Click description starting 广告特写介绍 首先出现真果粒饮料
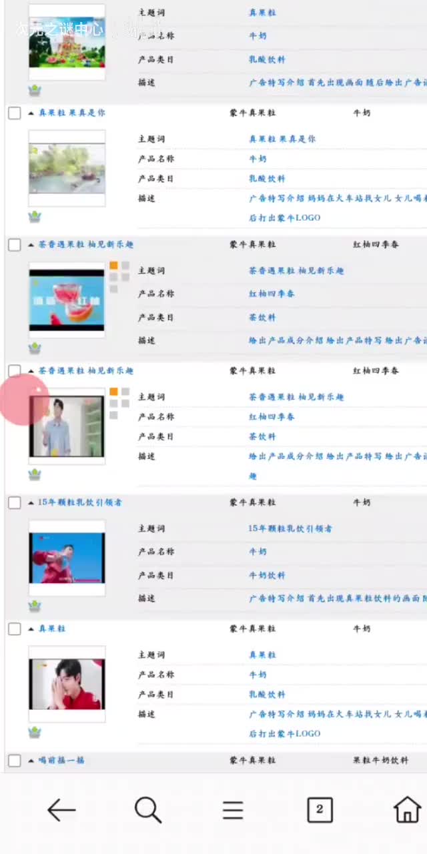The image size is (427, 854). 338,598
